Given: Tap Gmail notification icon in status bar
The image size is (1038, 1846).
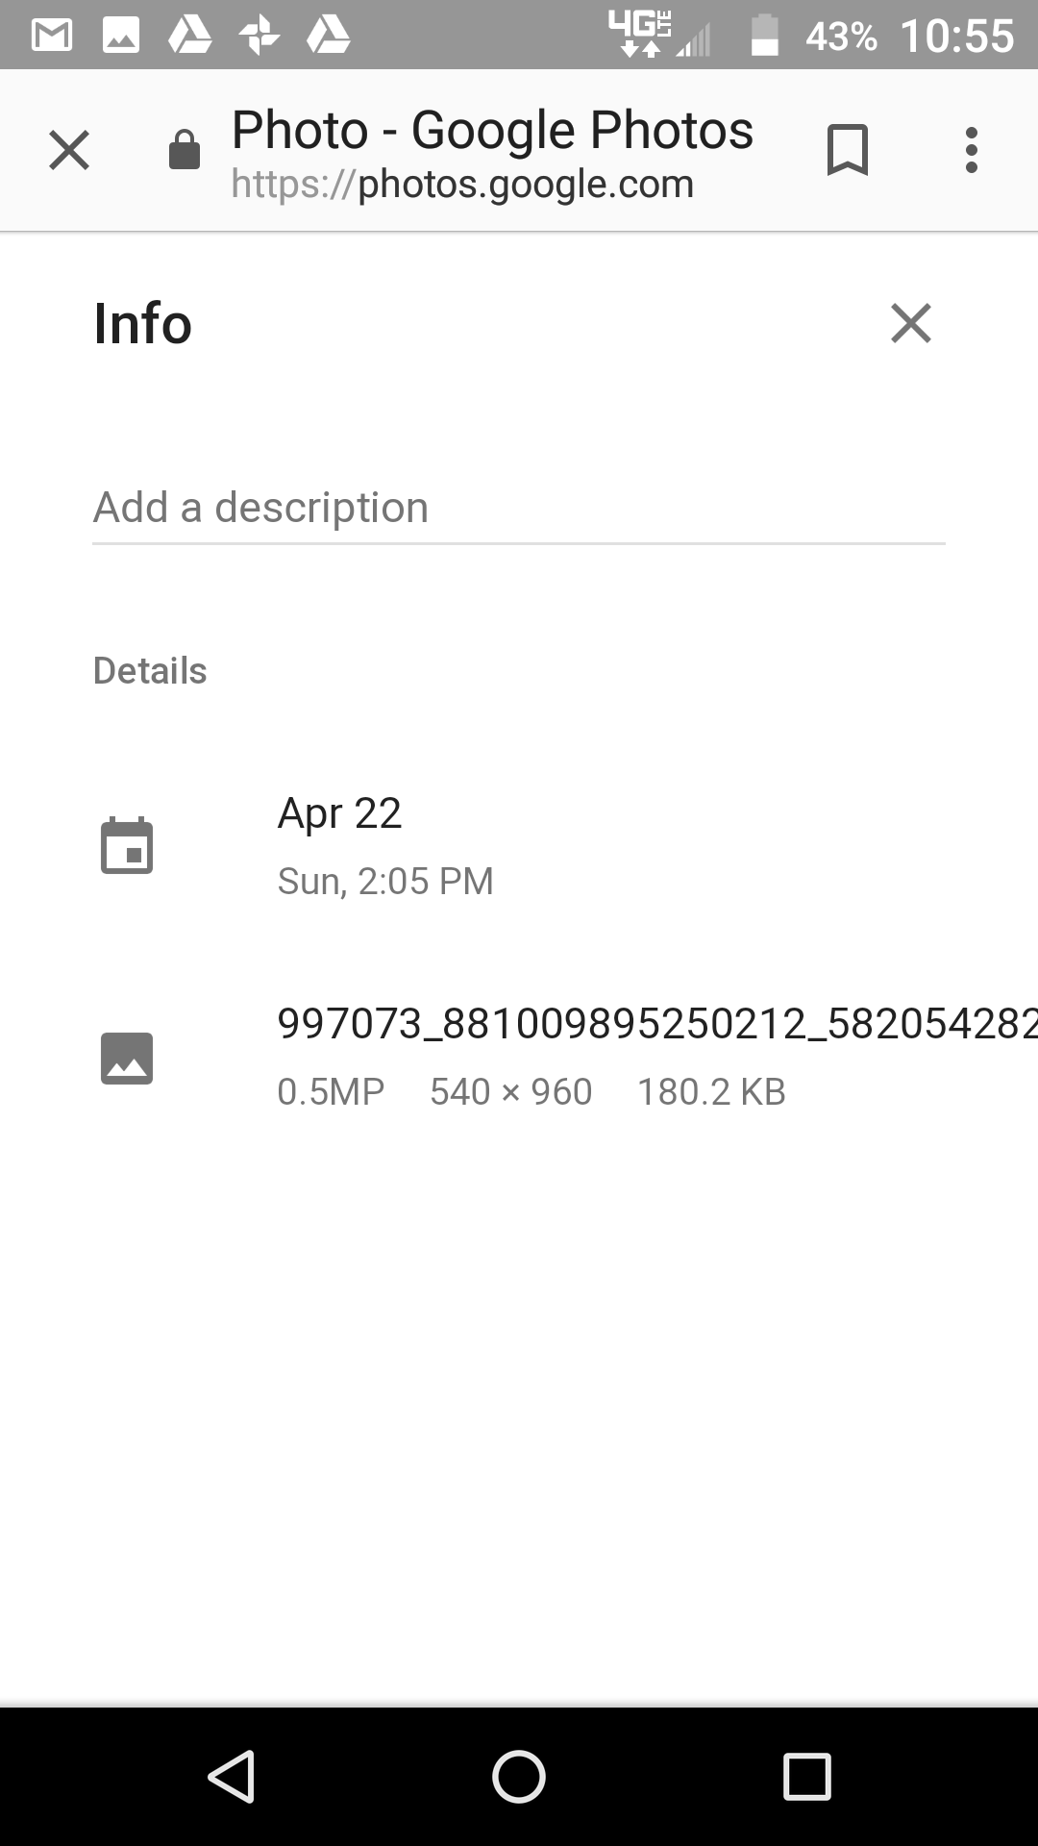Looking at the screenshot, I should [52, 37].
